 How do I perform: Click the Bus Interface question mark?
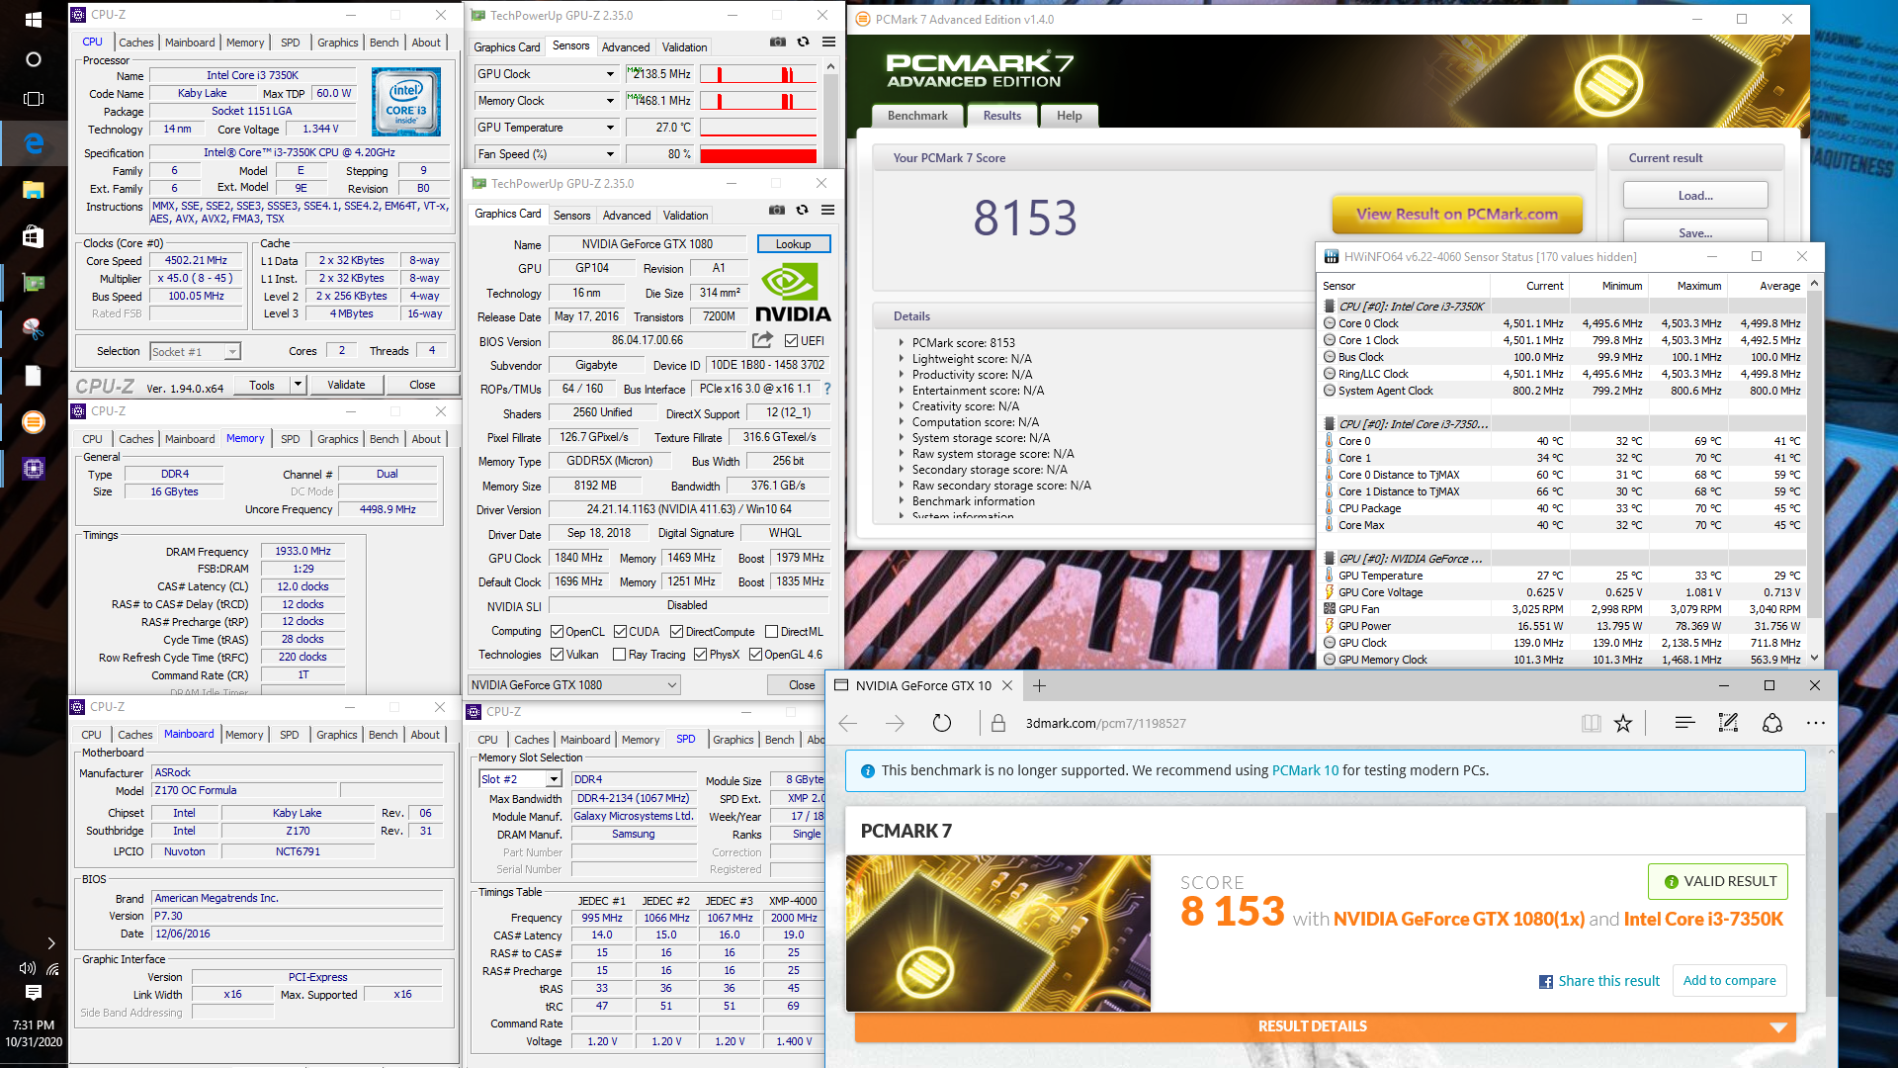point(827,389)
